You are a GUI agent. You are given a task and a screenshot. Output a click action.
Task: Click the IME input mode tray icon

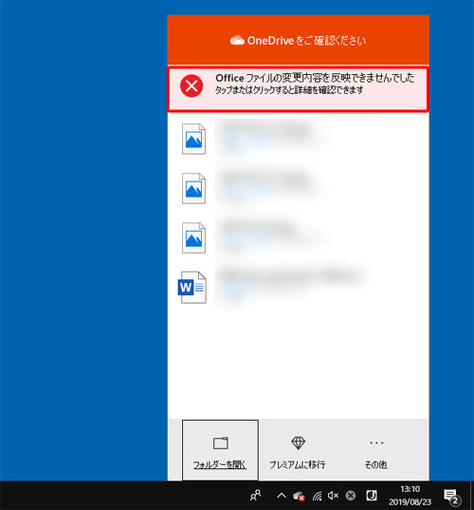[372, 496]
